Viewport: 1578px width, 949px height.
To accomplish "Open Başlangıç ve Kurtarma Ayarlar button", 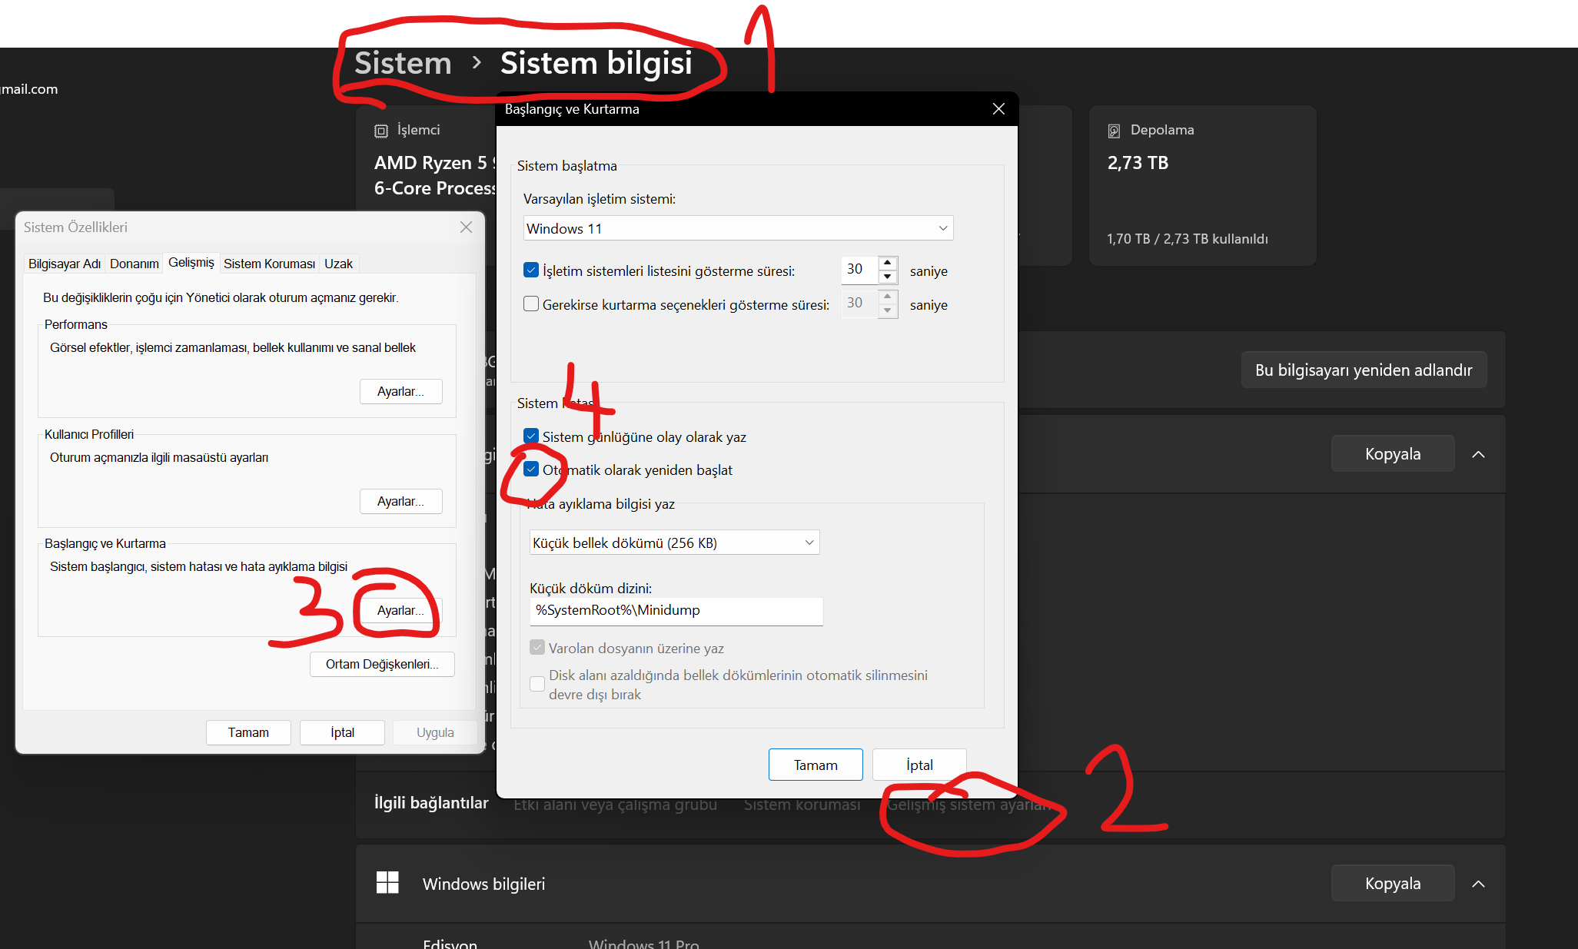I will tap(400, 610).
